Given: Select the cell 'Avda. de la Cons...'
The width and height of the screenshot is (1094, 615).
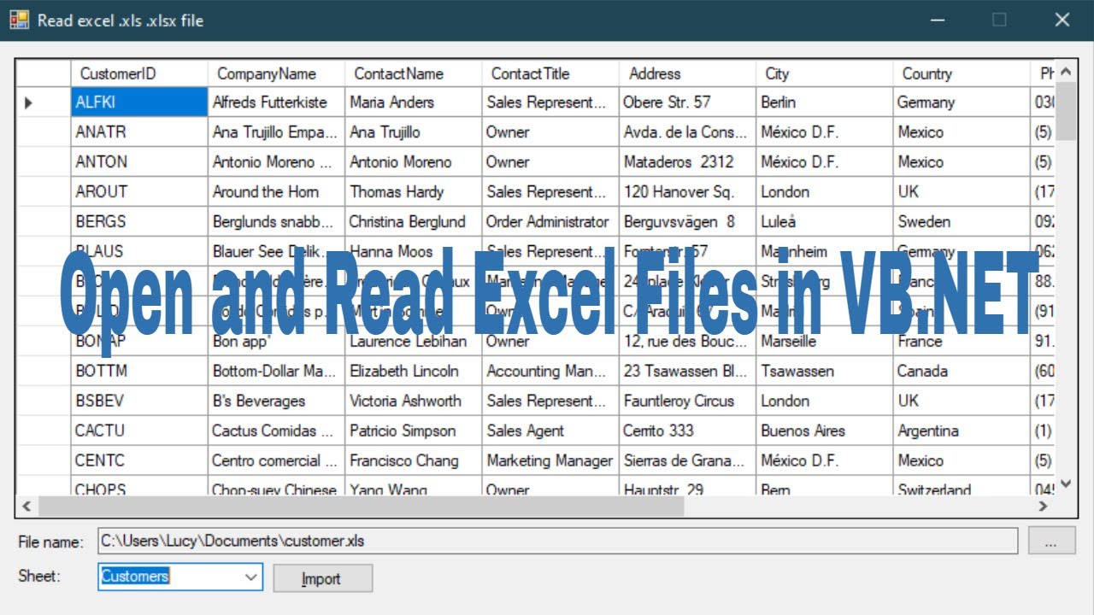Looking at the screenshot, I should pyautogui.click(x=688, y=132).
